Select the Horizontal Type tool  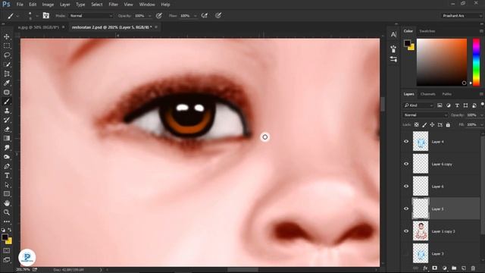tap(7, 175)
